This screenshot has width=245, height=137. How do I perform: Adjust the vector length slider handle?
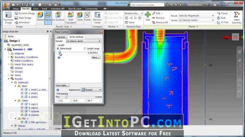pos(60,53)
